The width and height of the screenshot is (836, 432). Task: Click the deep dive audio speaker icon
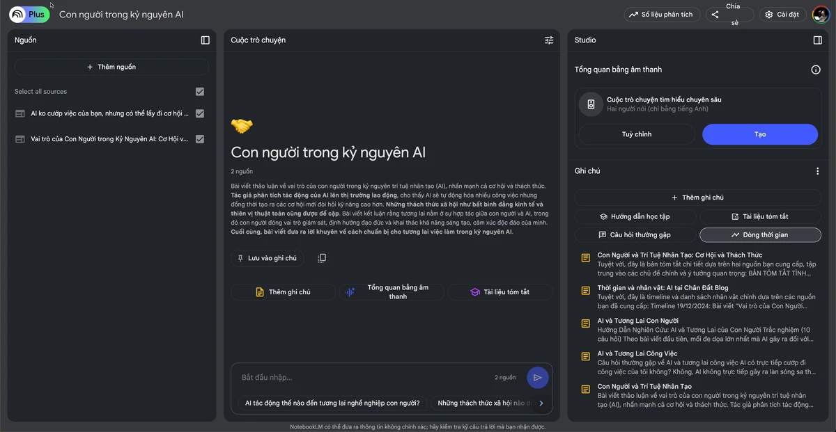(591, 104)
